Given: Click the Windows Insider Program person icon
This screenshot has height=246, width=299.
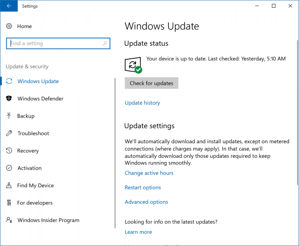Looking at the screenshot, I should coord(9,220).
